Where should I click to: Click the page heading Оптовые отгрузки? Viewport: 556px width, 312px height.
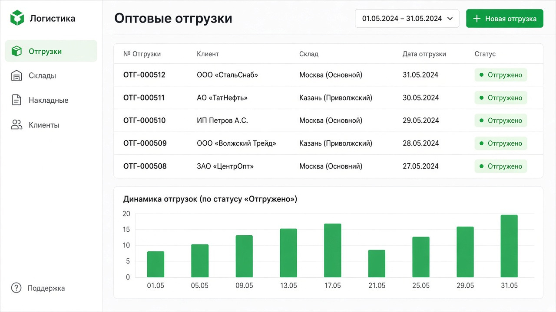[x=173, y=19]
